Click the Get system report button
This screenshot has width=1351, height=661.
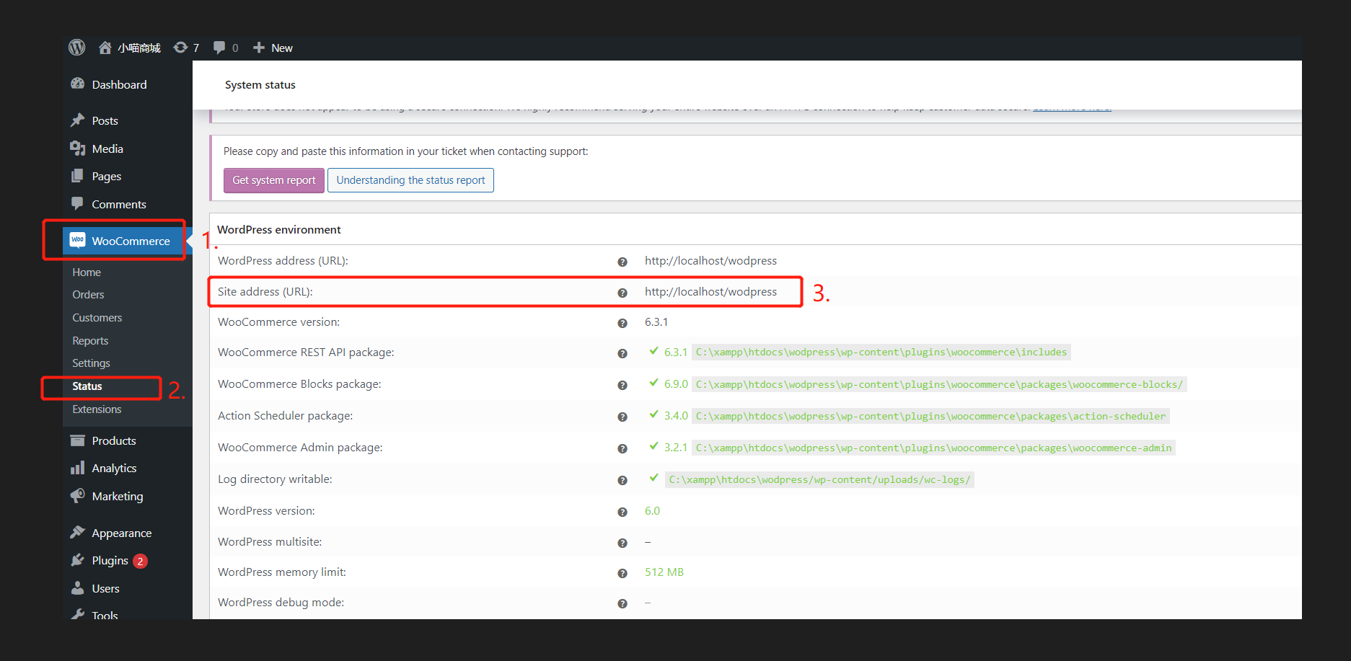[x=274, y=180]
